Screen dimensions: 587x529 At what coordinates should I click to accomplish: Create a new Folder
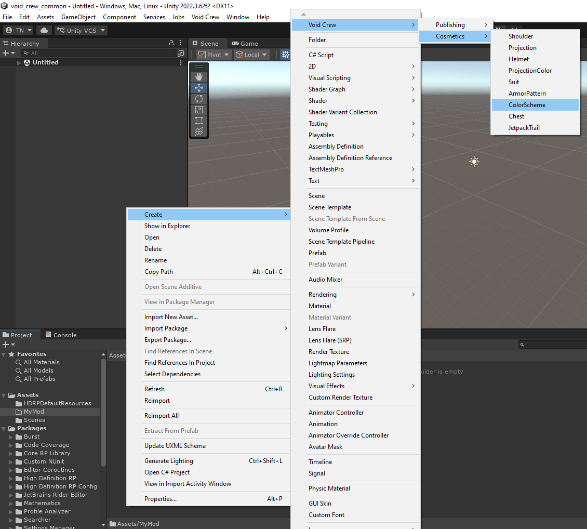point(355,39)
